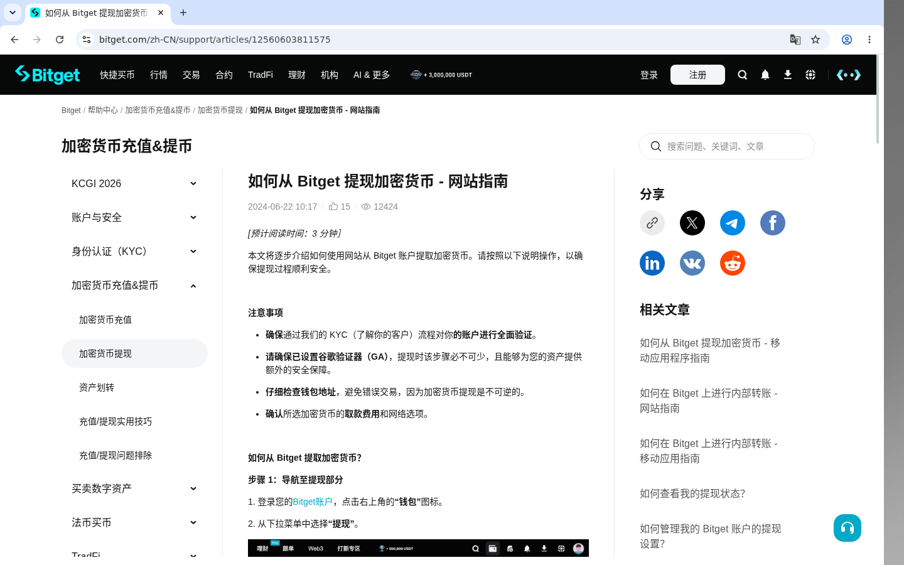The image size is (904, 565).
Task: Open 交易 navigation menu
Action: (x=191, y=75)
